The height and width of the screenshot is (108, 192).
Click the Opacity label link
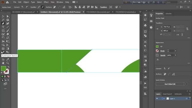click(x=163, y=55)
